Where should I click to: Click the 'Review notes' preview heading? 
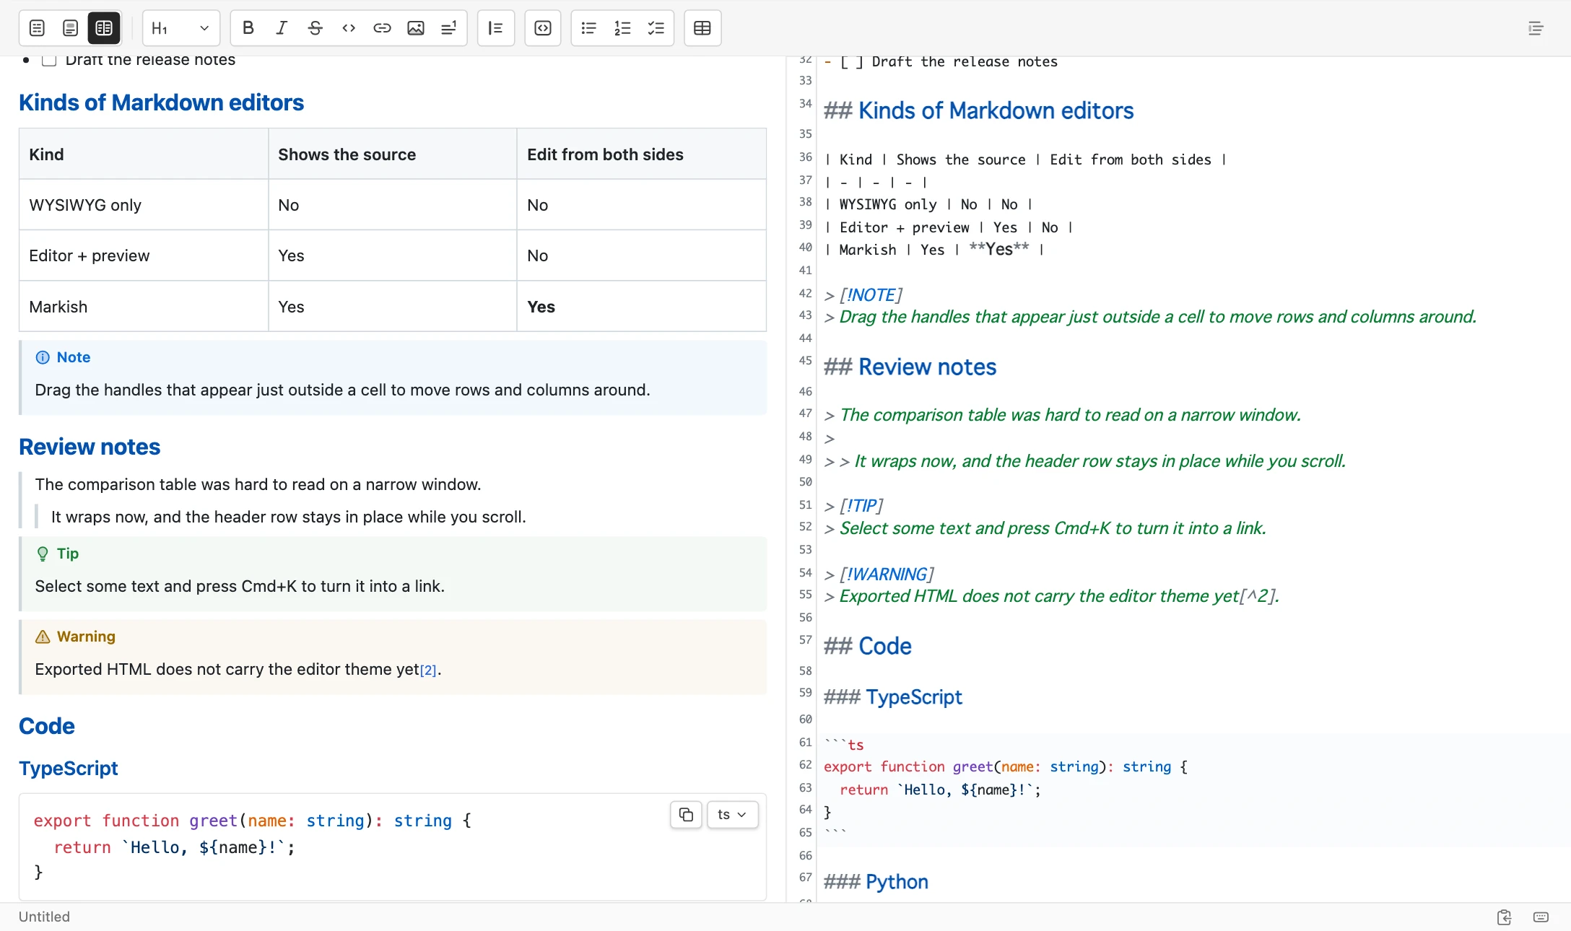[90, 447]
